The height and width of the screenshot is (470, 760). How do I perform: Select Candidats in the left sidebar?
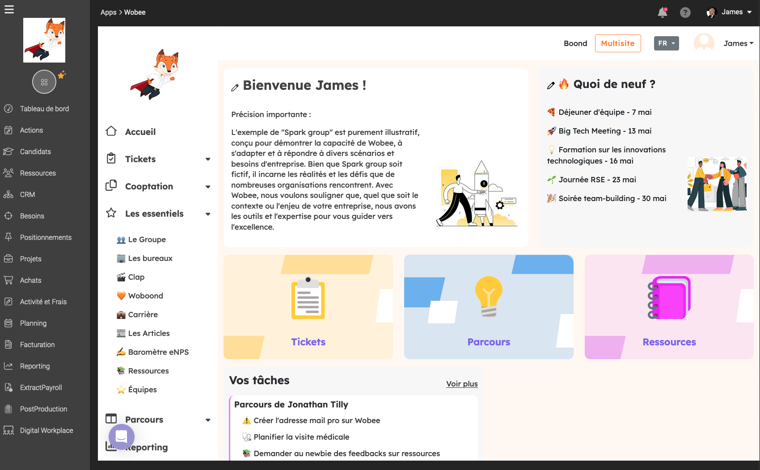point(35,151)
